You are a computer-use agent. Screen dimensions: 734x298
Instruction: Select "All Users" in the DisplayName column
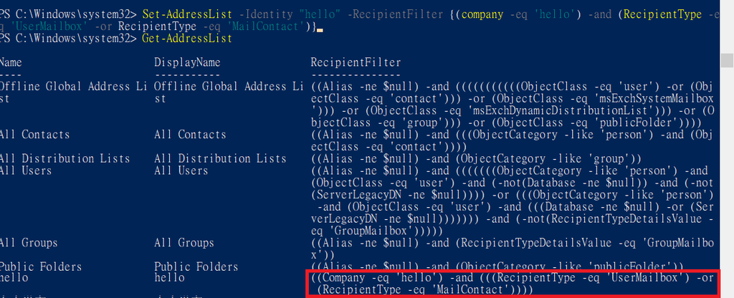click(181, 170)
